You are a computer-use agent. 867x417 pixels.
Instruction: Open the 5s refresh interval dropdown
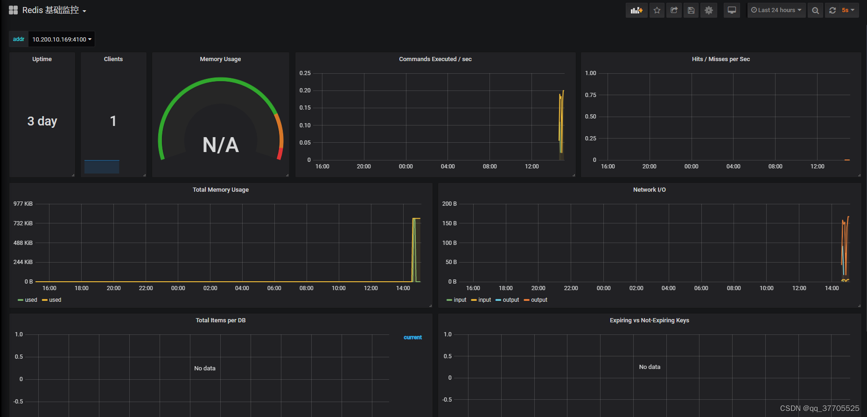848,10
